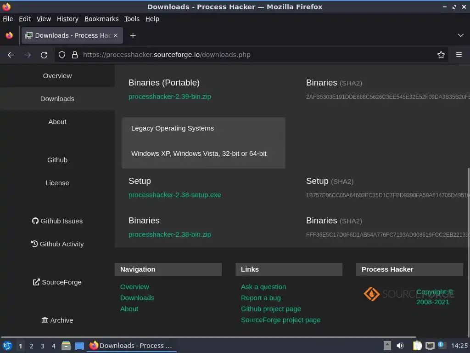Open License in the sidebar
470x353 pixels.
tap(57, 183)
